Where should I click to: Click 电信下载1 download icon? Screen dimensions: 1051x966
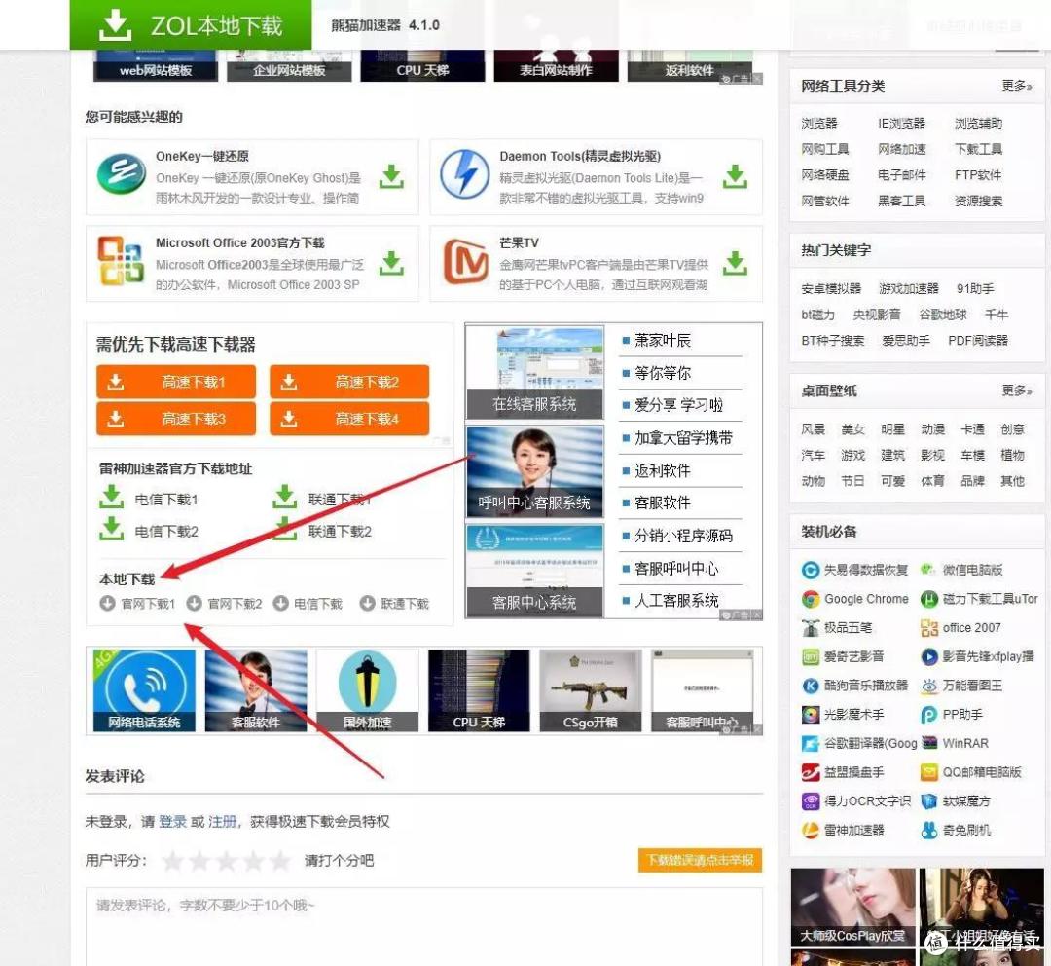(111, 497)
